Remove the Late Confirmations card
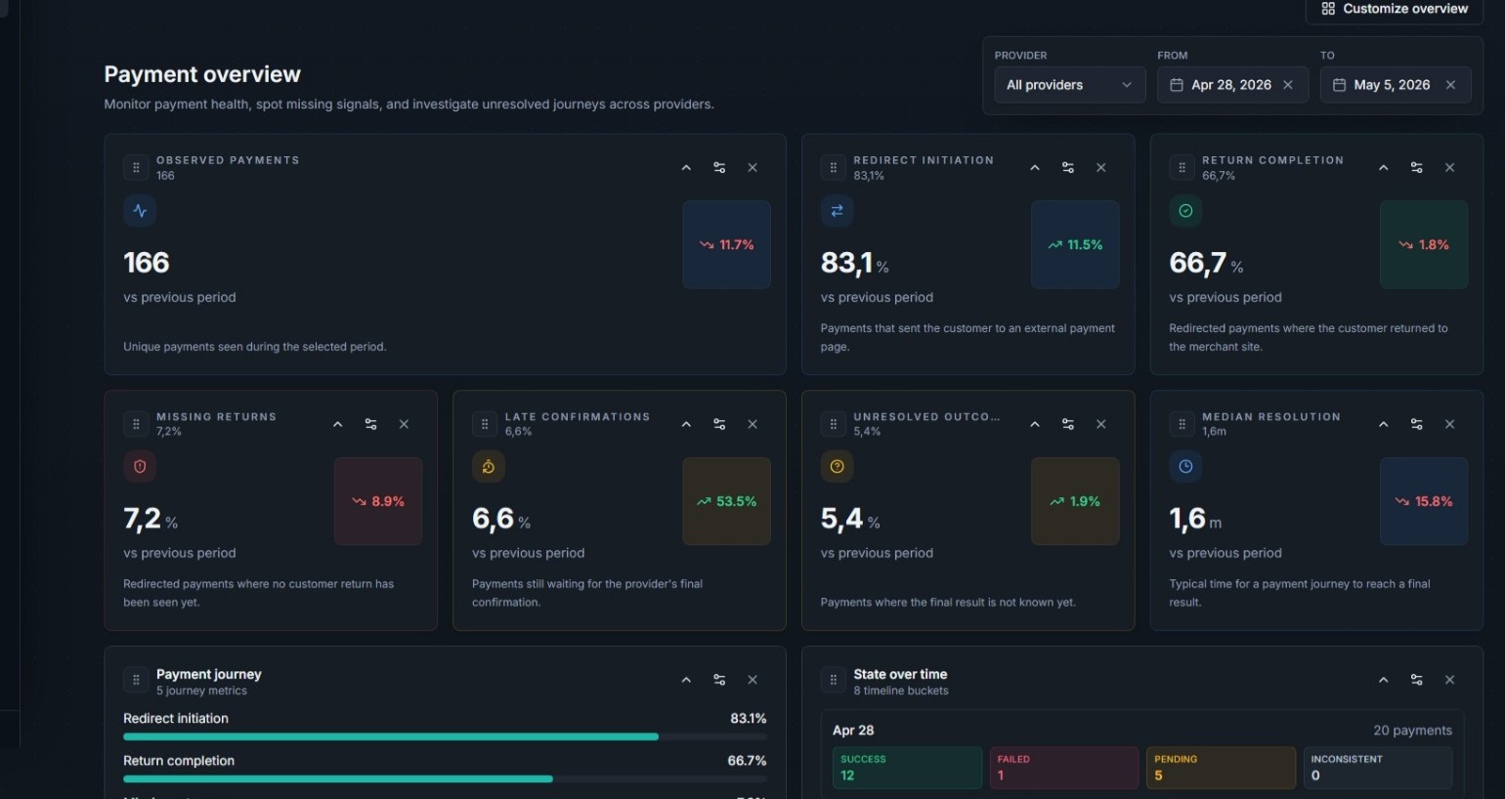 click(752, 424)
